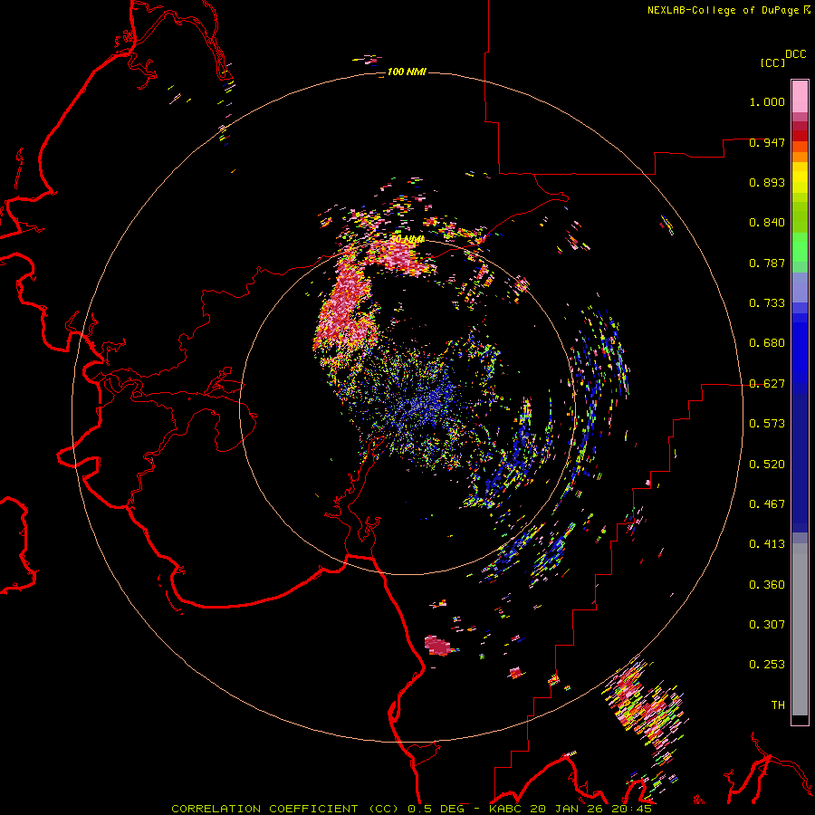This screenshot has width=815, height=815.
Task: Select the 1.000 scale value
Action: pyautogui.click(x=767, y=101)
